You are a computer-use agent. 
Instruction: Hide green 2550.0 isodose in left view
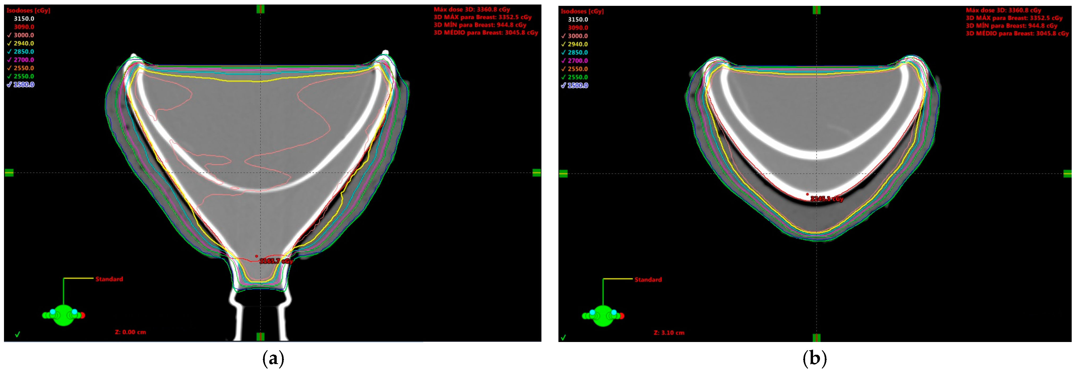point(9,76)
